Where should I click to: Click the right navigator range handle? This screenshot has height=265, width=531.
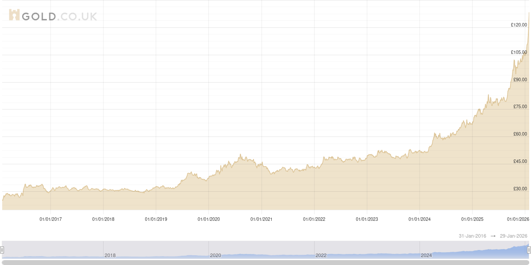529,250
